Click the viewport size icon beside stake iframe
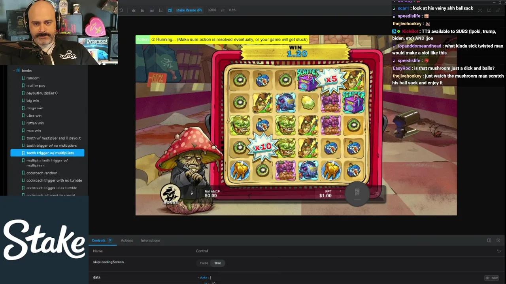 170,10
